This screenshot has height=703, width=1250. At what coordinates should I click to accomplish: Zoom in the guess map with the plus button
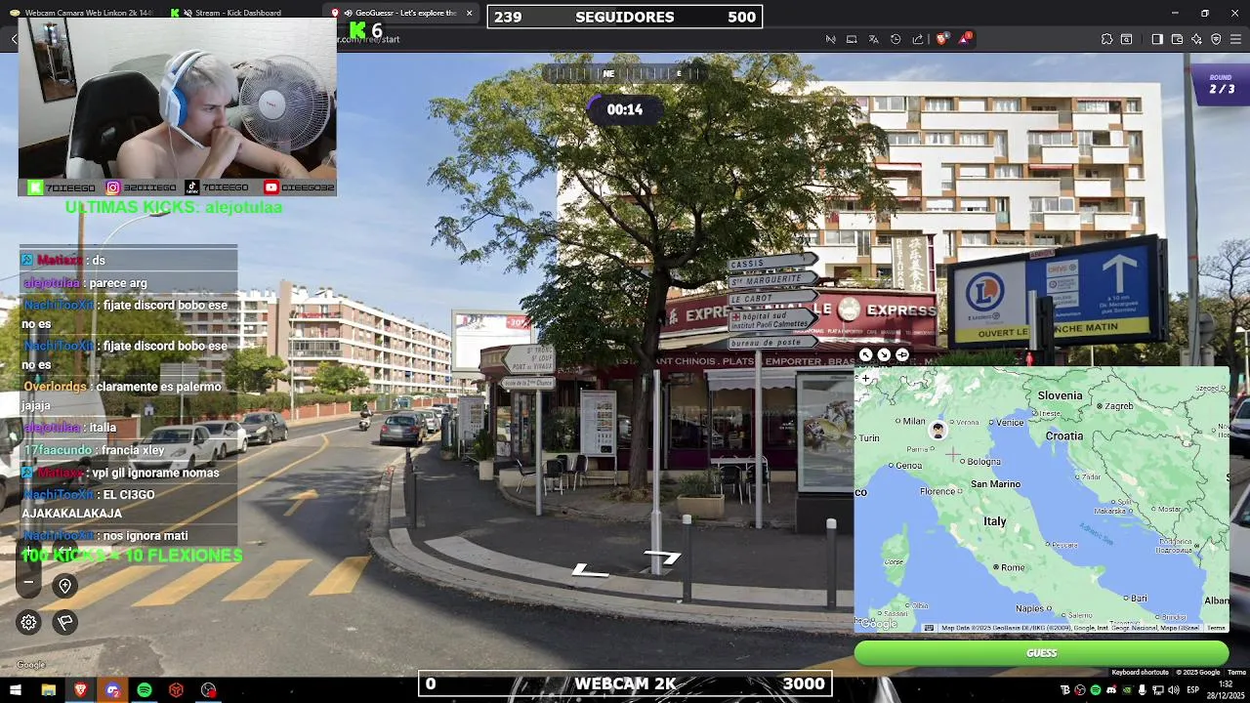click(865, 378)
